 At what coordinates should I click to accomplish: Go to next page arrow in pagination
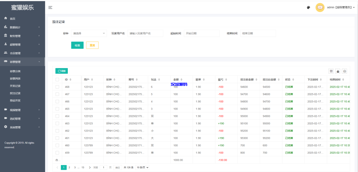(x=90, y=167)
